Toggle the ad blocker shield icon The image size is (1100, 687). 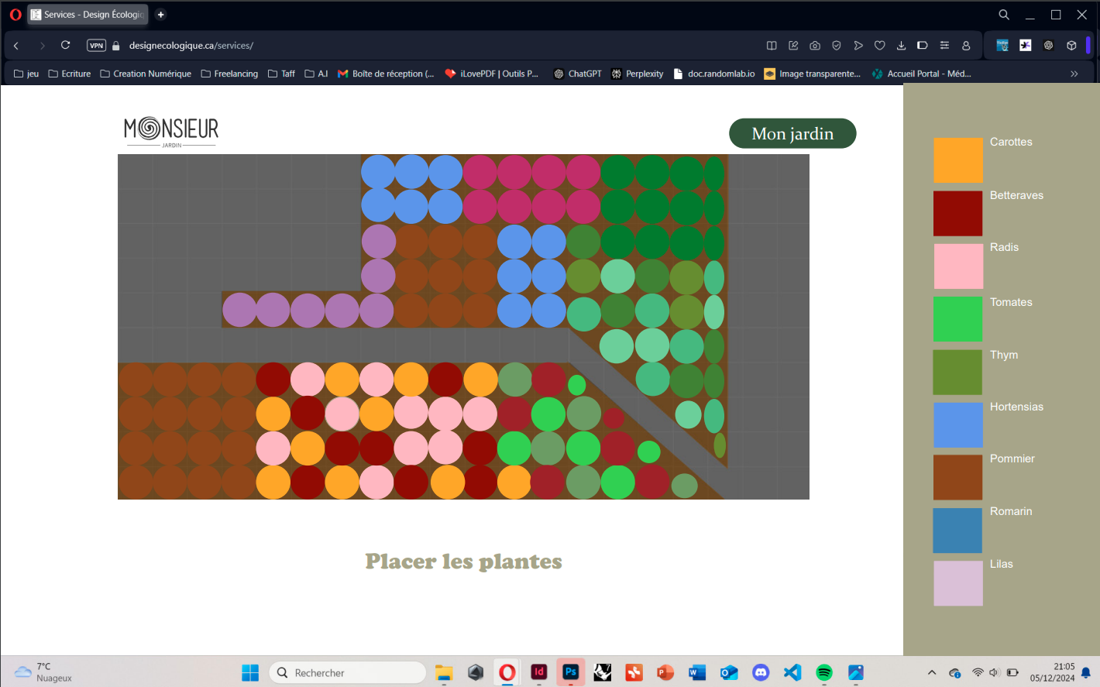[x=837, y=46]
